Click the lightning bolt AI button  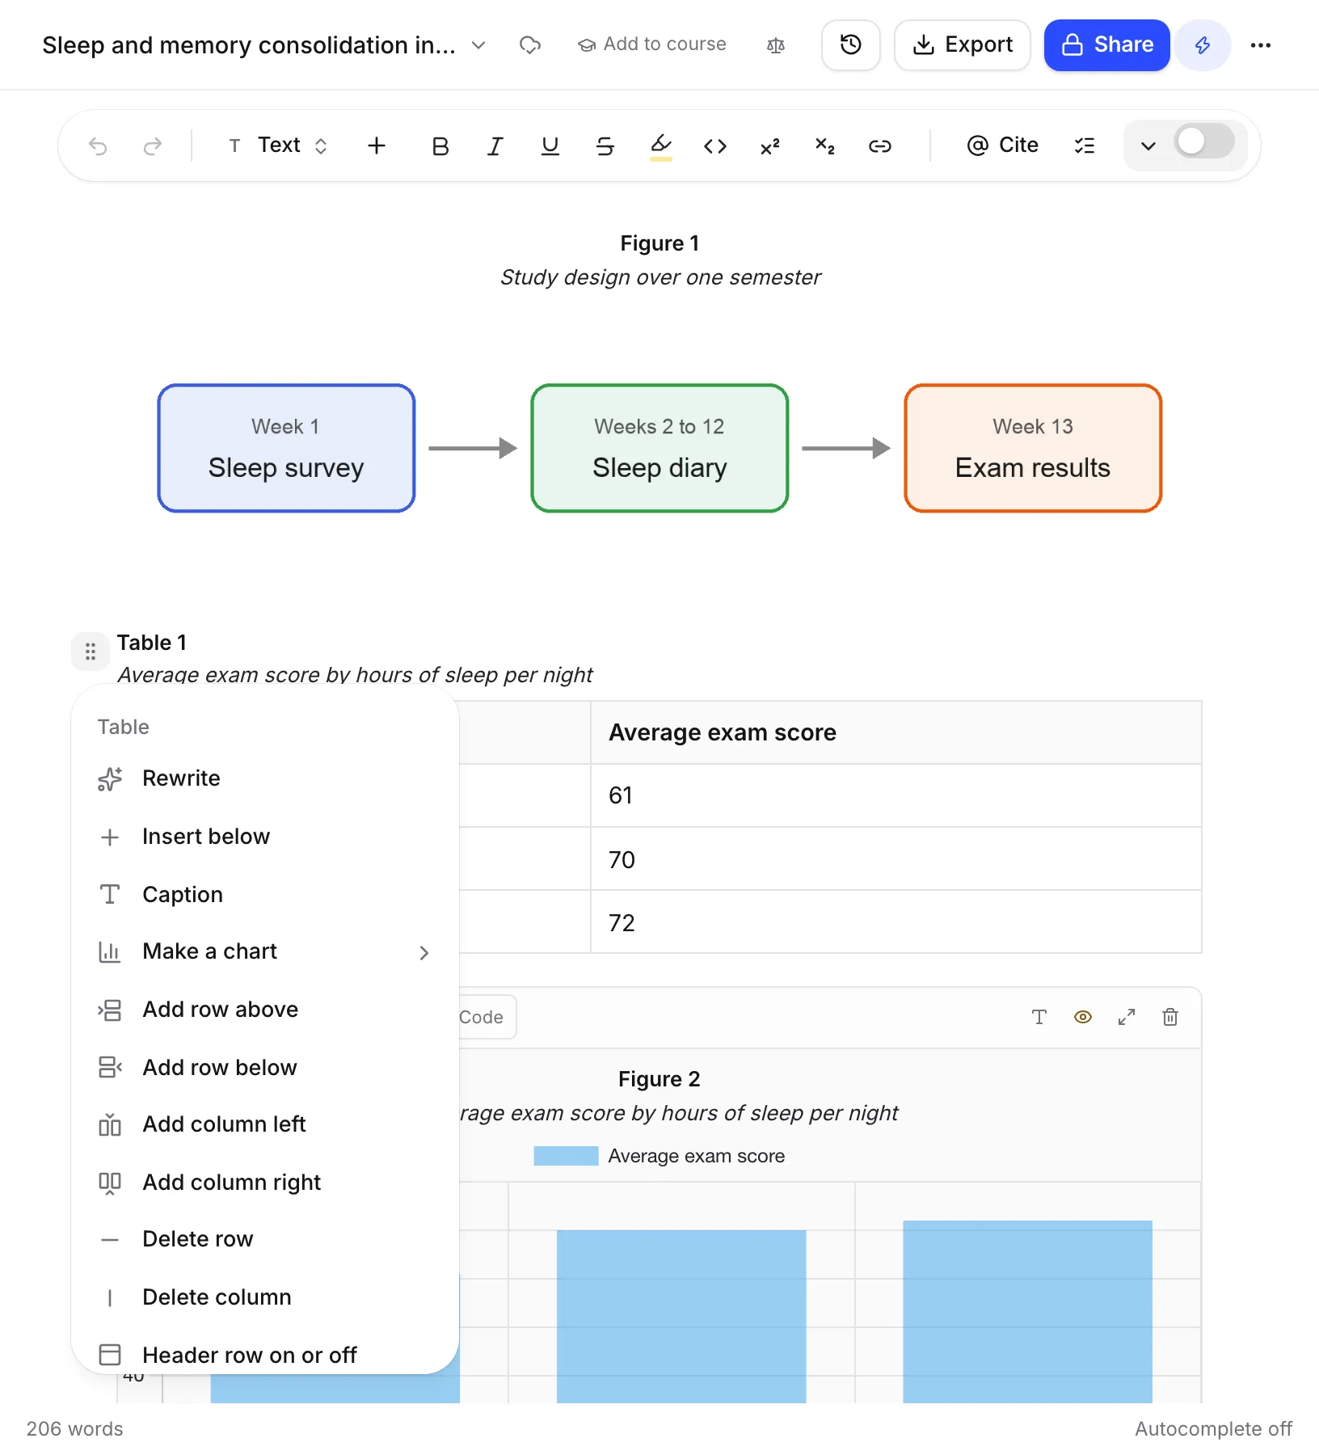1203,45
